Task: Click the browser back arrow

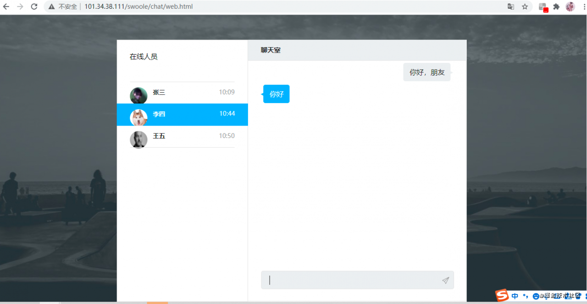Action: click(6, 6)
